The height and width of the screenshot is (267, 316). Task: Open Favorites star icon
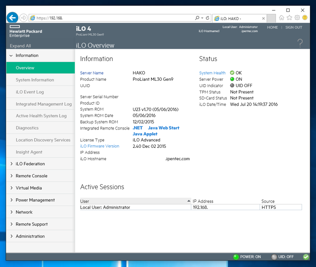tap(290, 18)
